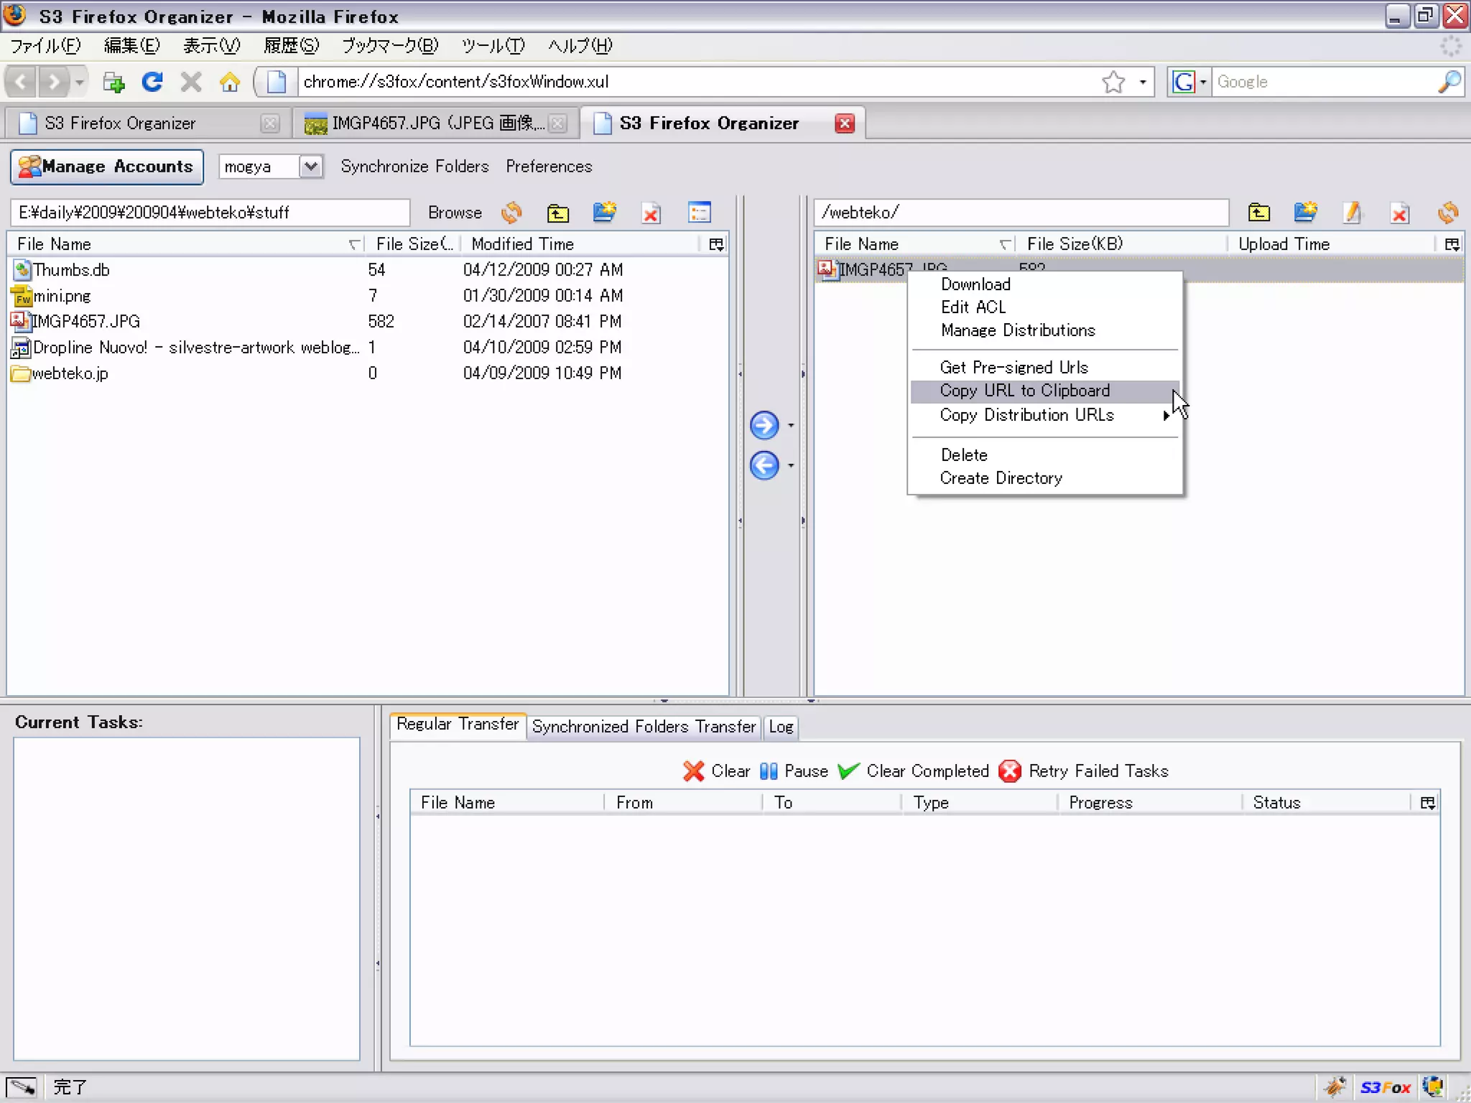Expand upload options arrow beside right-arrow
This screenshot has height=1103, width=1471.
pos(791,426)
